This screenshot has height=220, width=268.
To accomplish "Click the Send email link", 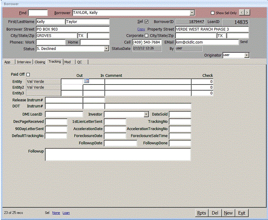I will (x=243, y=42).
